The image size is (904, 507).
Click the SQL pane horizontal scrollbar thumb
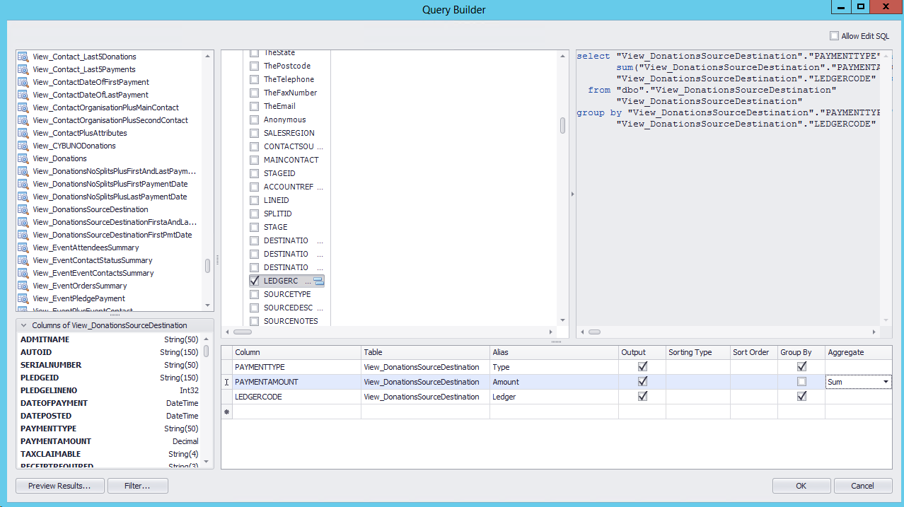pos(594,332)
